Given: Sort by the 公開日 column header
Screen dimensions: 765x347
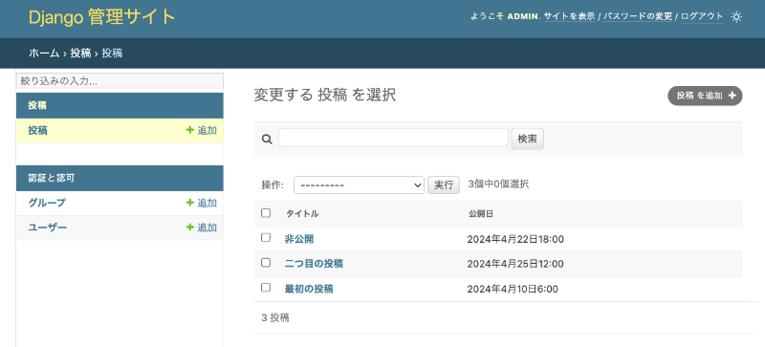Looking at the screenshot, I should coord(481,214).
